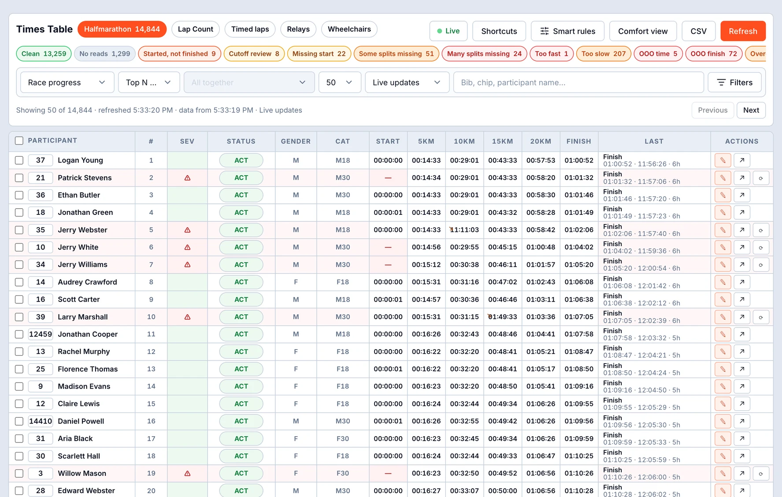This screenshot has height=497, width=782.
Task: Filter by Missing start 22 chip
Action: click(x=319, y=54)
